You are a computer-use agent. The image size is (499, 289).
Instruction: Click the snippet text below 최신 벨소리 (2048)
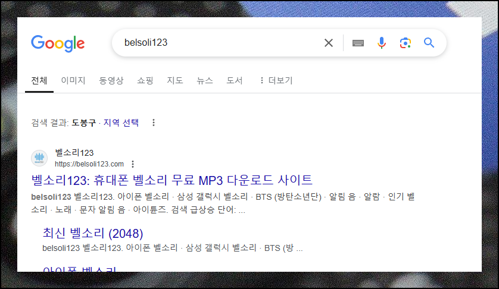173,248
